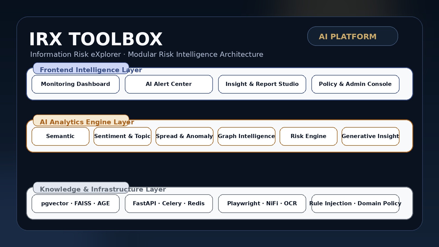
Task: Open the Sentiment & Topic module
Action: pyautogui.click(x=122, y=136)
